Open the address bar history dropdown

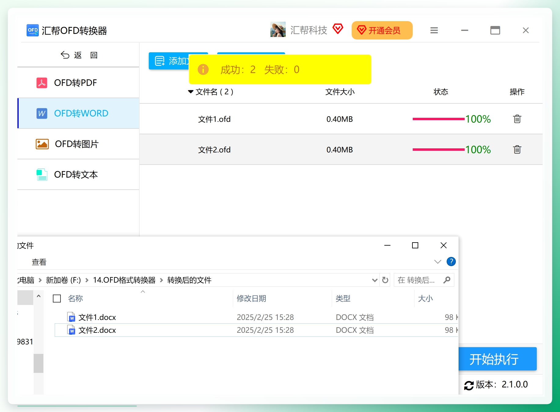[x=375, y=280]
